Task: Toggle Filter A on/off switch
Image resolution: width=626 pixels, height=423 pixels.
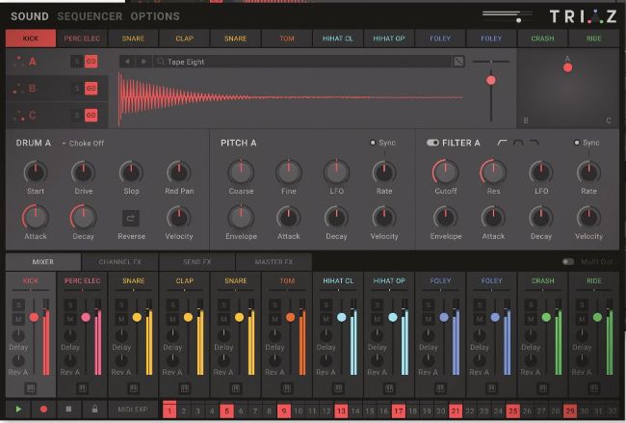Action: [432, 143]
